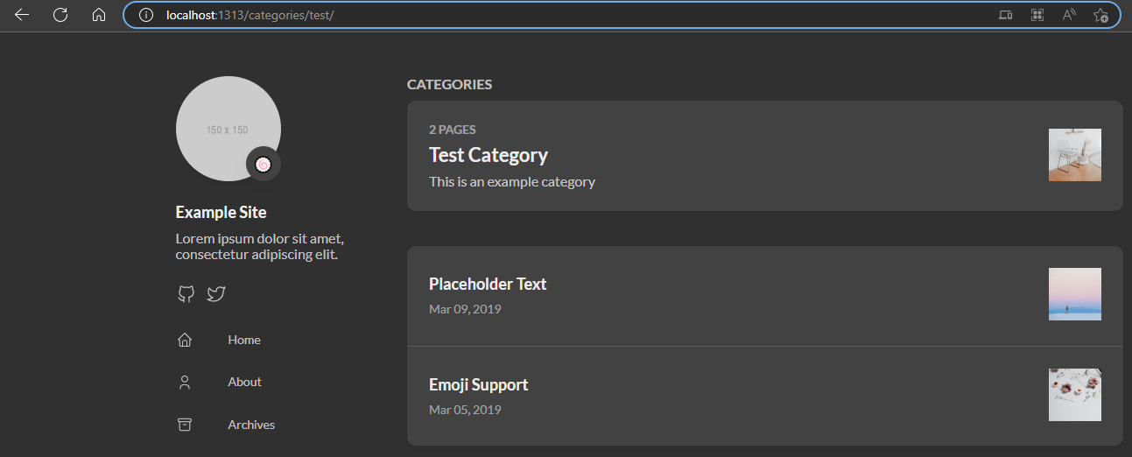This screenshot has height=457, width=1132.
Task: Click the Example Site title link
Action: [x=221, y=213]
